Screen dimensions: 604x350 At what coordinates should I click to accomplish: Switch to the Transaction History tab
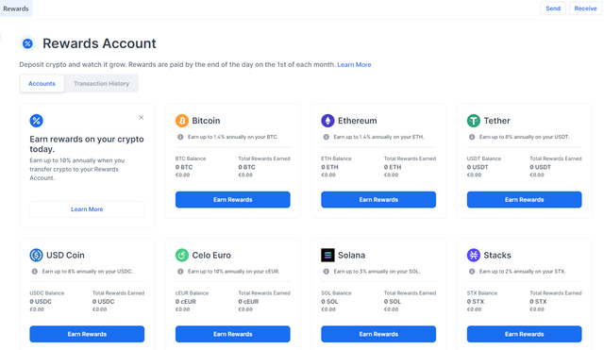point(101,84)
